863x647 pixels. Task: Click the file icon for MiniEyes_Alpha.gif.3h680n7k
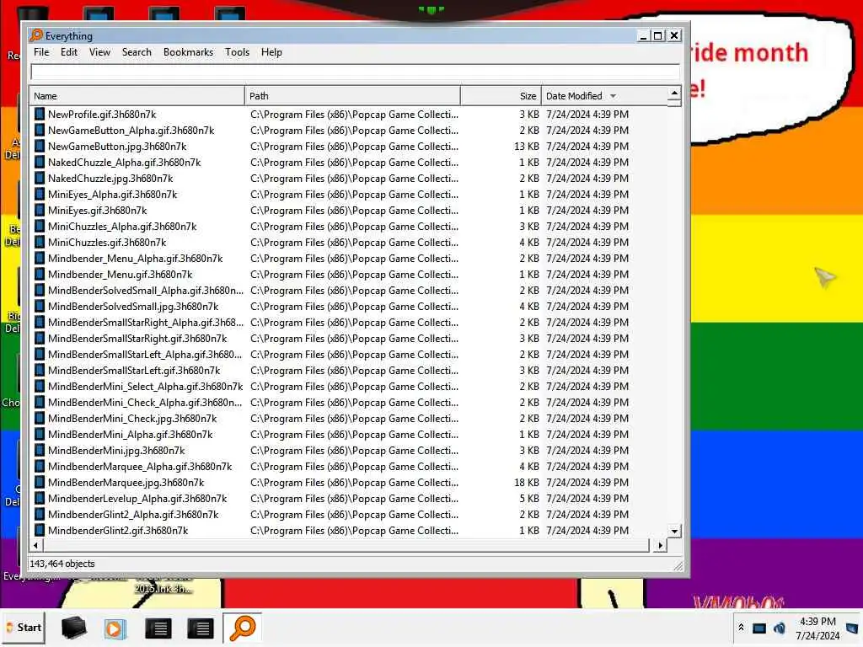tap(40, 195)
